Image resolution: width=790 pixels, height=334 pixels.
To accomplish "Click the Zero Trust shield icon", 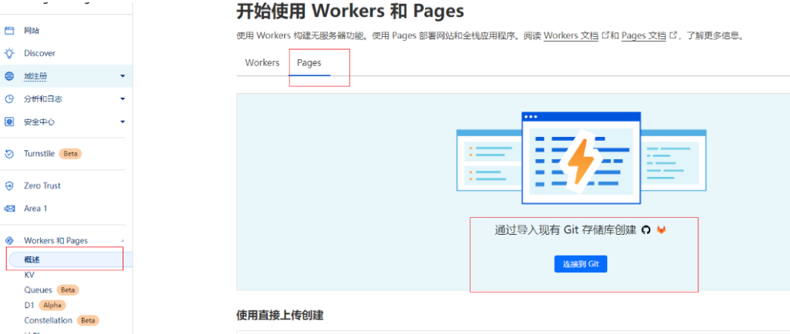I will click(9, 185).
